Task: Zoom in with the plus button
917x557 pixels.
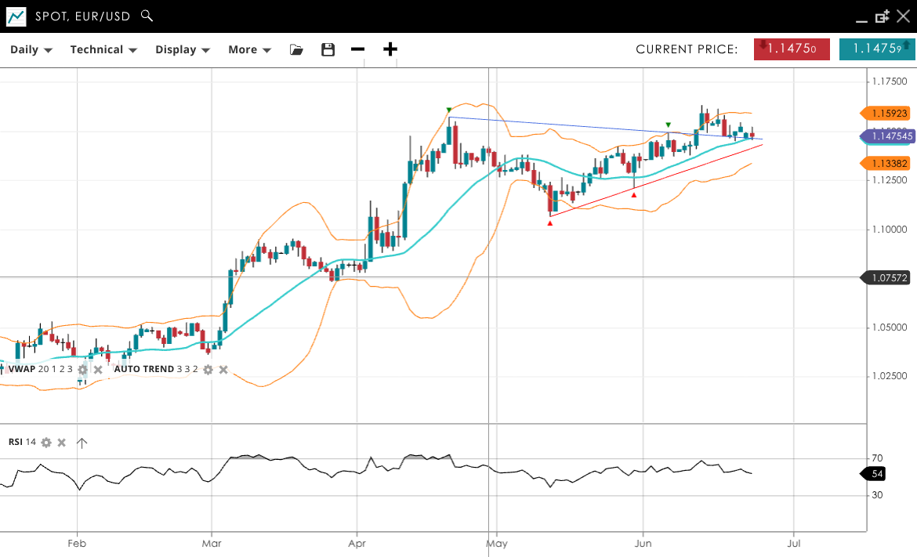Action: click(390, 49)
